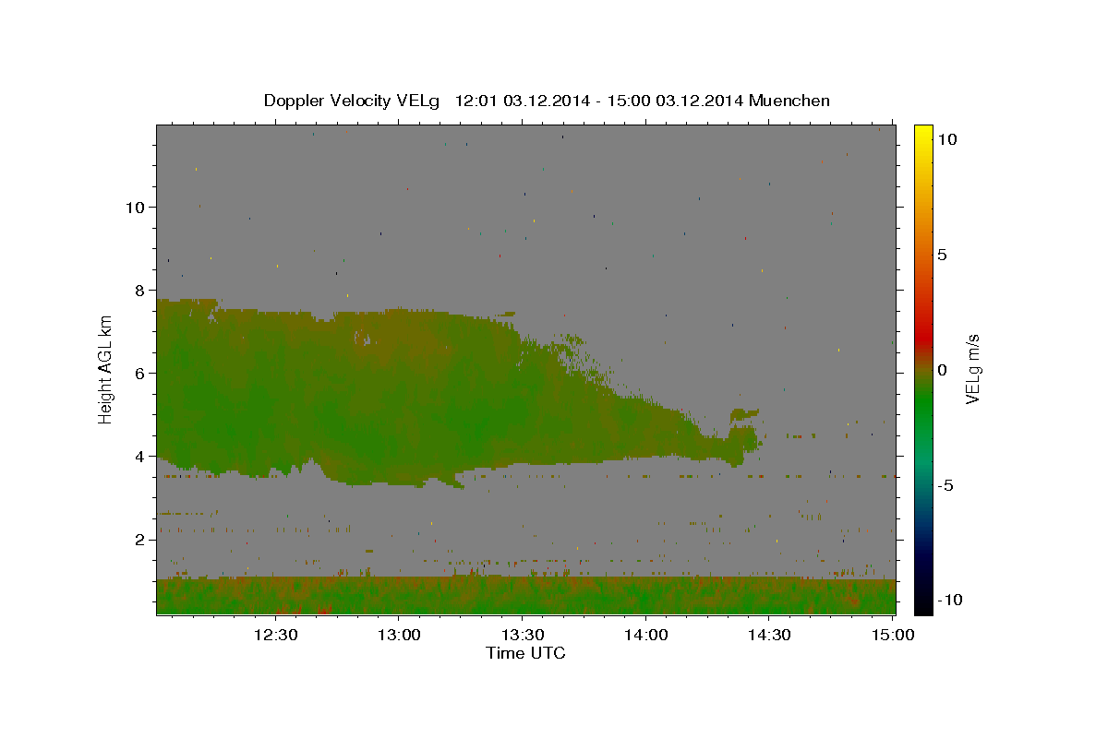Click the yellow top of the velocity colorbar
This screenshot has width=1108, height=738.
tap(922, 134)
